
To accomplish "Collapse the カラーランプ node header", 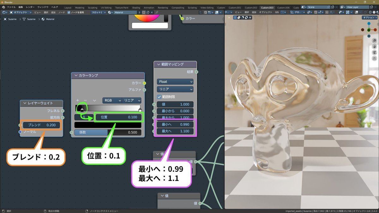I will [76, 75].
